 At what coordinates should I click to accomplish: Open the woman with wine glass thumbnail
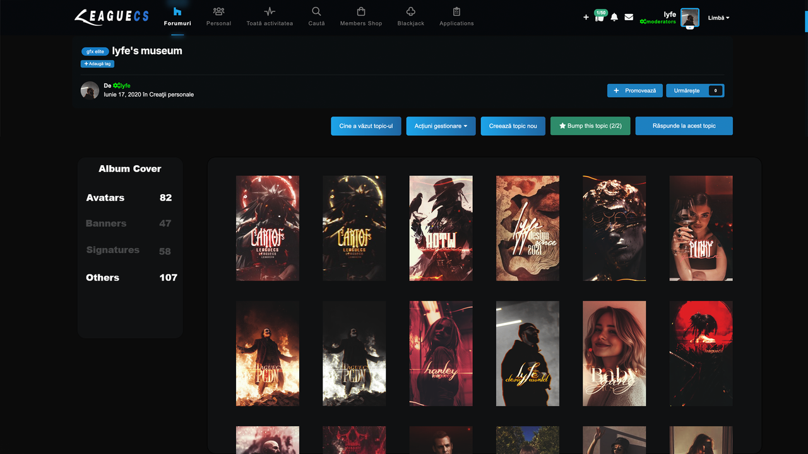(701, 228)
